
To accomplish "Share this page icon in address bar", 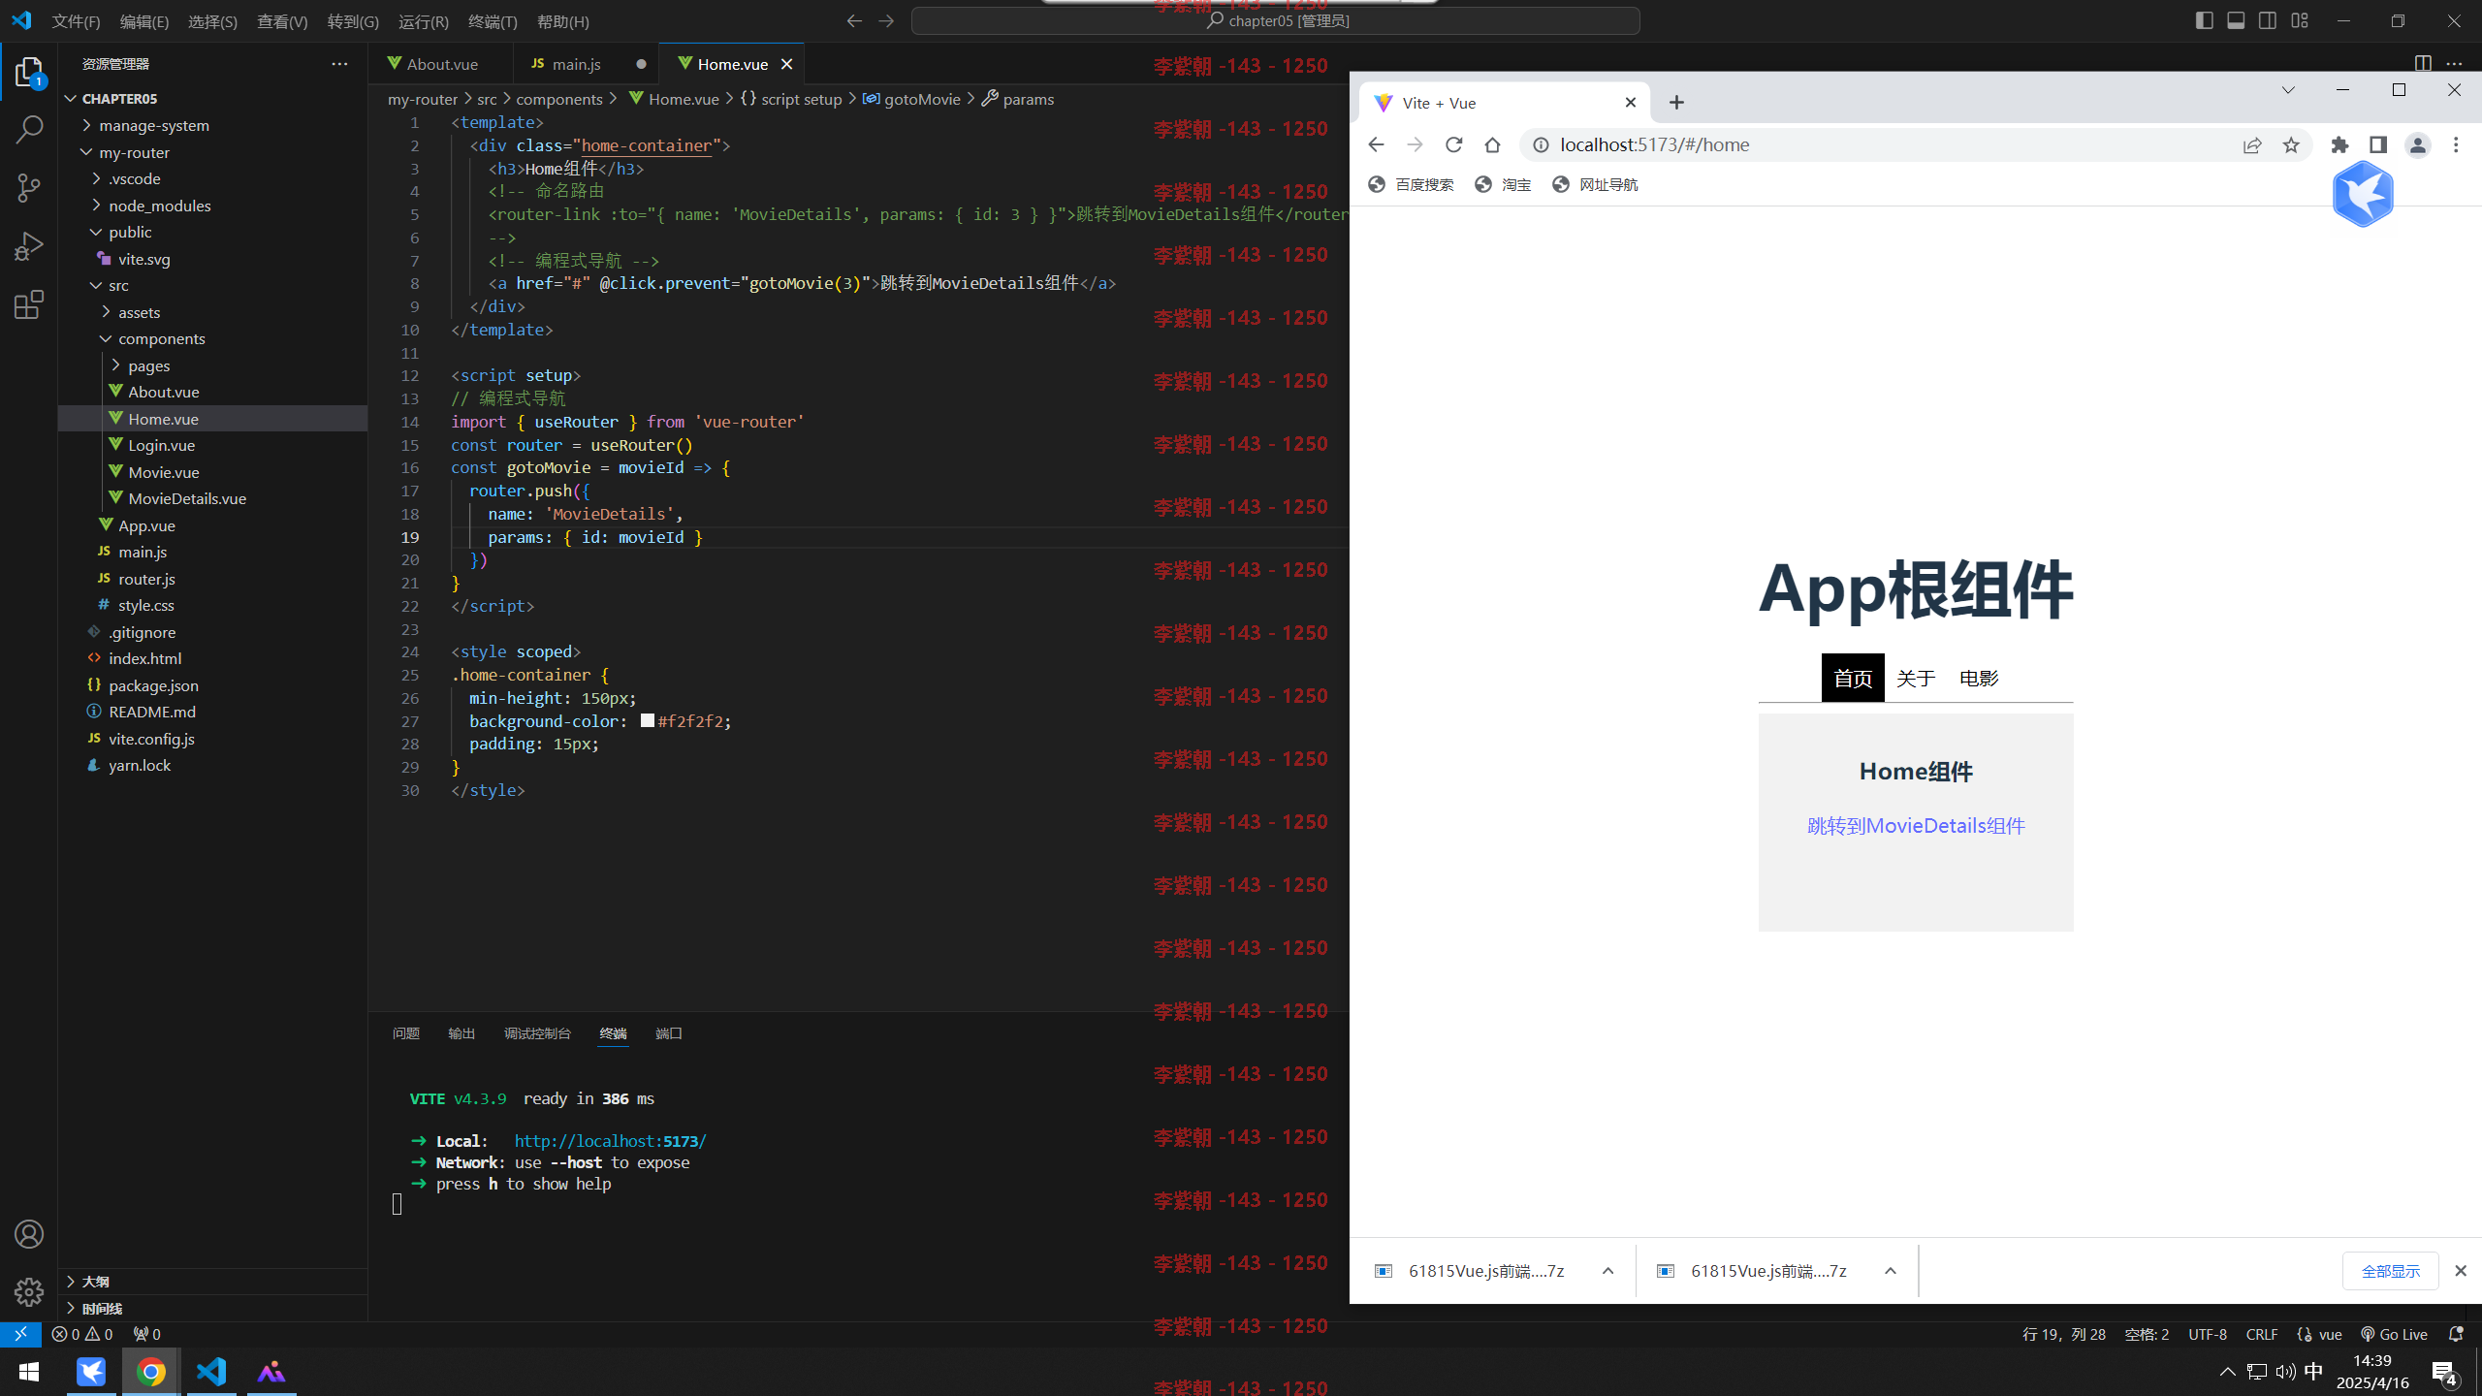I will tap(2252, 144).
